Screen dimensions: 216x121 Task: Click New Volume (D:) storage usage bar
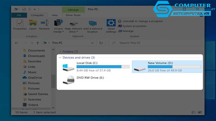pos(174,66)
